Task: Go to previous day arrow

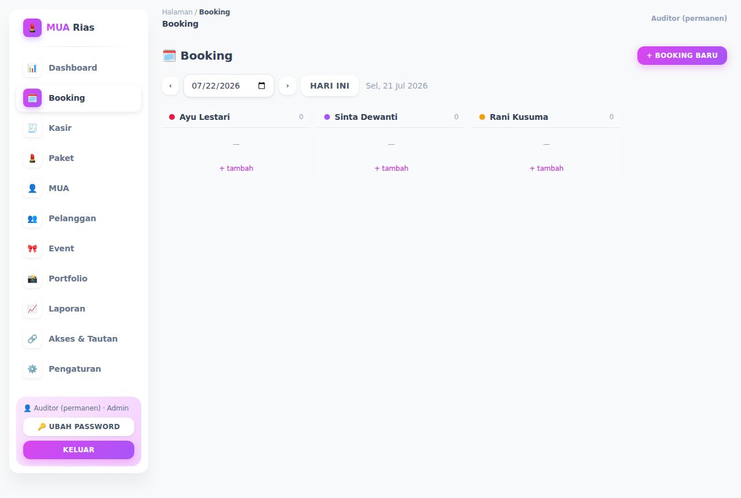Action: click(x=170, y=86)
